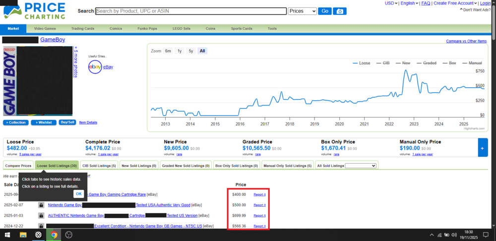Click the lock icon on the 2025-02-07 sale
Viewport: 496px width, 241px height.
(41, 205)
